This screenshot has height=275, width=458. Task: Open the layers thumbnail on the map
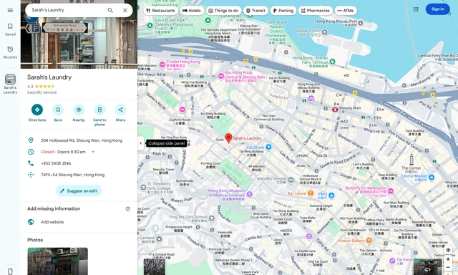point(155,267)
